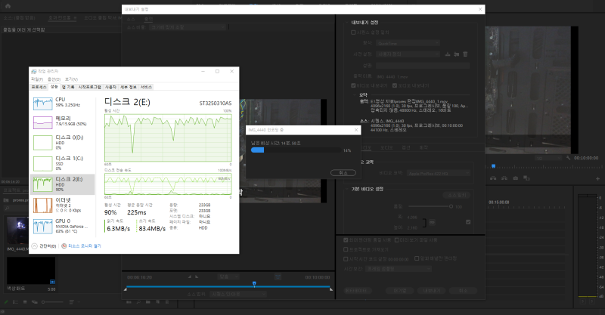This screenshot has width=605, height=315.
Task: Click export preview timeline playhead
Action: pyautogui.click(x=254, y=284)
